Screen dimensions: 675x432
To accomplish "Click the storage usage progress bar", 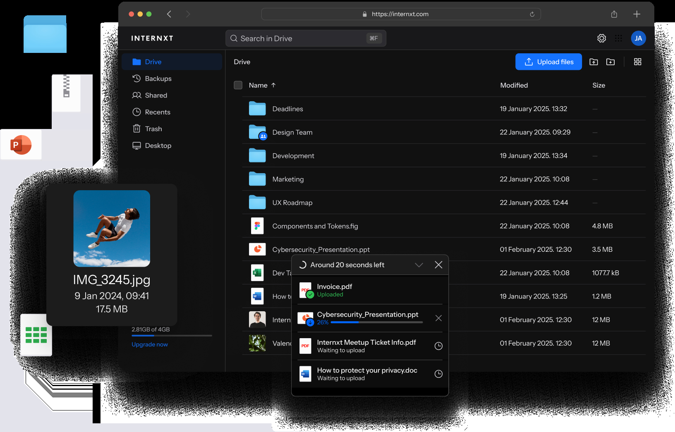I will pos(172,336).
